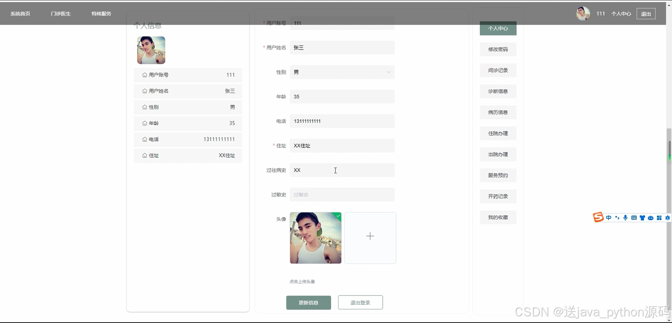Focus the 用户账号 input field

coord(342,23)
